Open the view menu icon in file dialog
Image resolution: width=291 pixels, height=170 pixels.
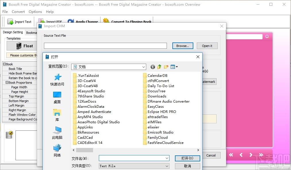click(x=174, y=67)
